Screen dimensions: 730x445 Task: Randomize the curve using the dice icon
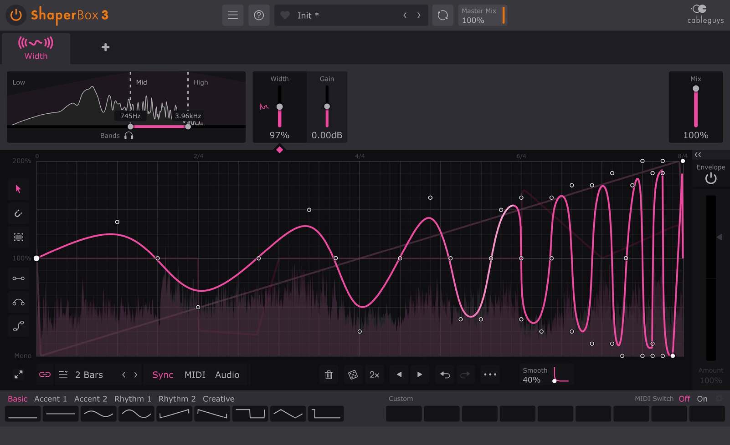click(353, 374)
